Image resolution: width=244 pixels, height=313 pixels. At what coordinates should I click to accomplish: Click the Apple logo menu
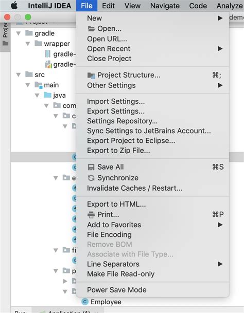tap(14, 5)
